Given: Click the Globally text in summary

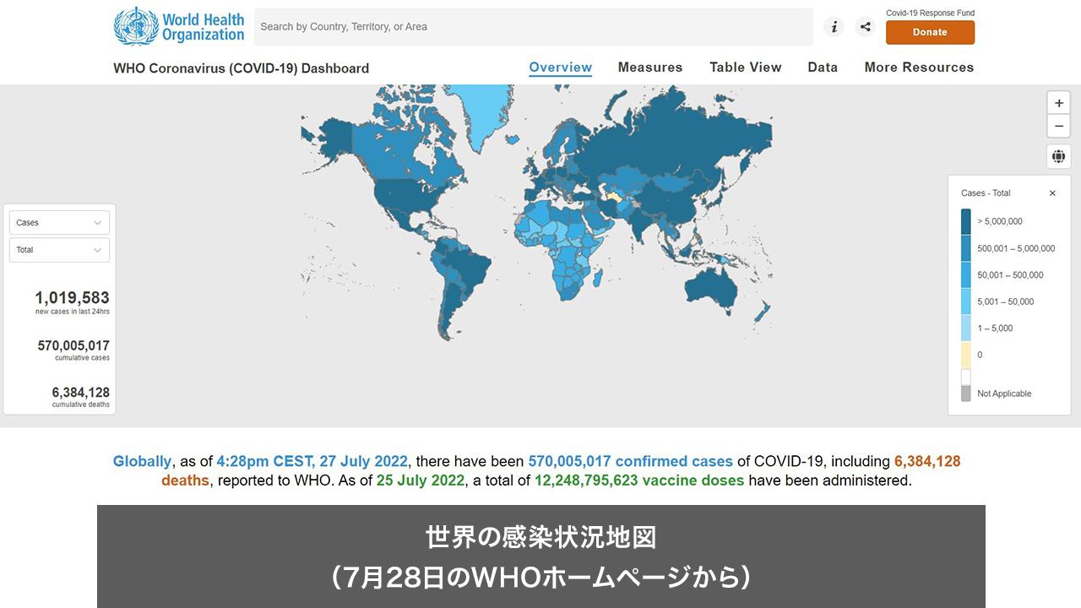Looking at the screenshot, I should click(142, 462).
